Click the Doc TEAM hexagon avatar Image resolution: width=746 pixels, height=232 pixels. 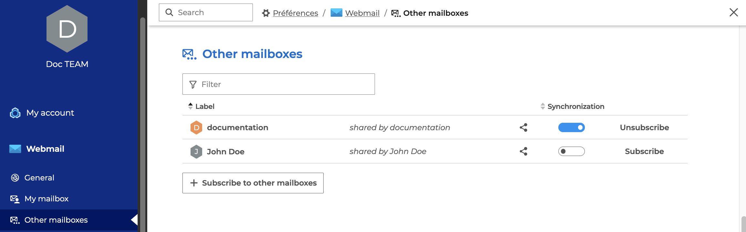coord(67,29)
